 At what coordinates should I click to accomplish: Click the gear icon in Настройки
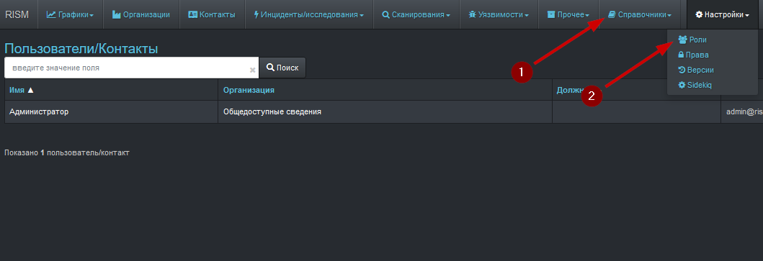[700, 14]
